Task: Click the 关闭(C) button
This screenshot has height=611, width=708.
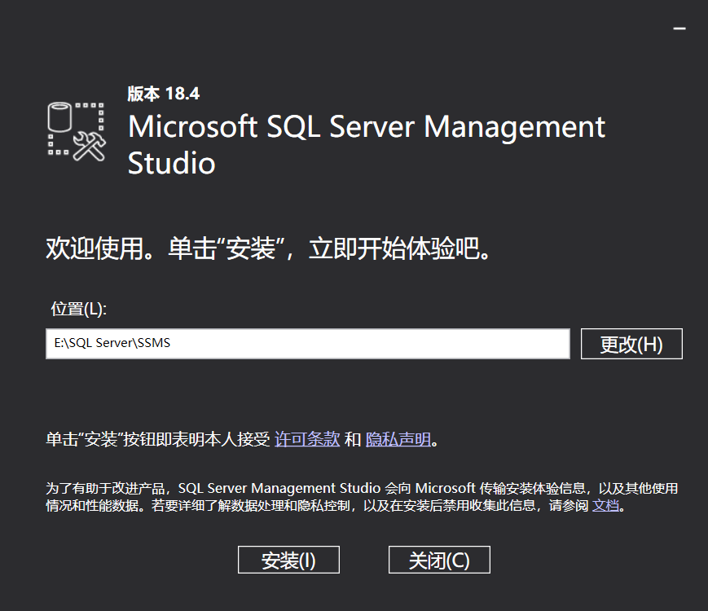Action: pos(438,560)
